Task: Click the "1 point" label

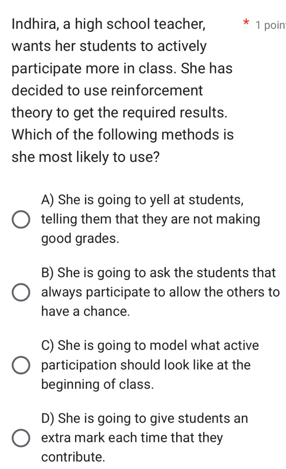Action: pos(271,26)
